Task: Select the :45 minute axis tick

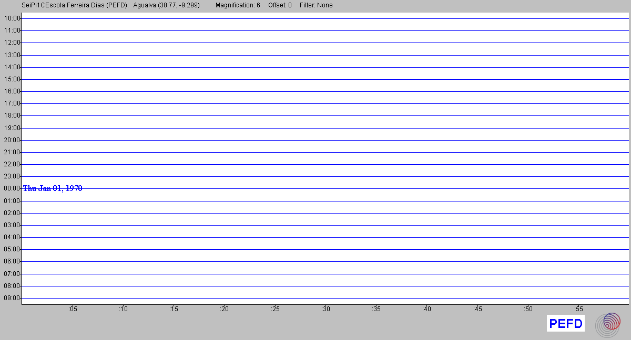Action: (477, 309)
